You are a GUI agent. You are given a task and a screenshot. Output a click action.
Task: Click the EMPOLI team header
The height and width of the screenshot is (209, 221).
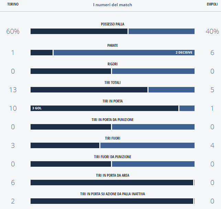212,4
